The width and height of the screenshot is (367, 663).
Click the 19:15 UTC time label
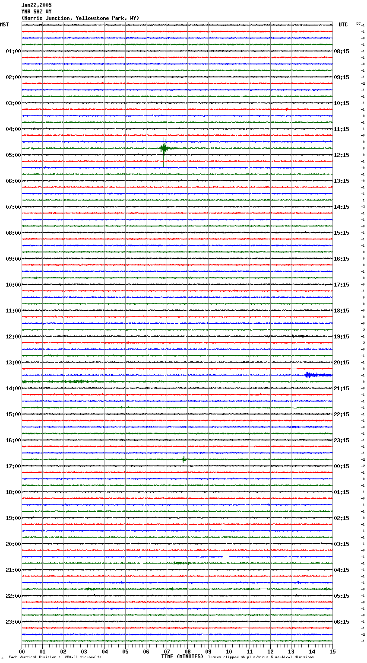pyautogui.click(x=342, y=337)
